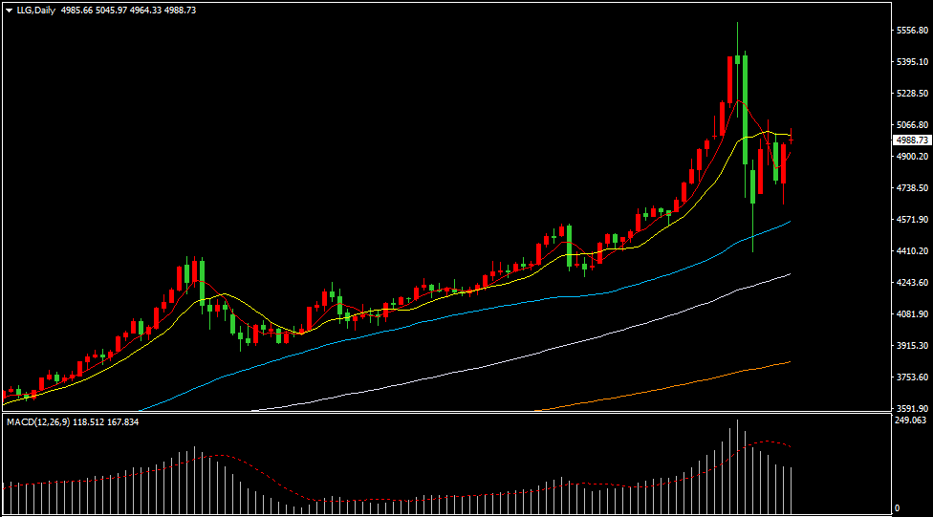Click the MACD scale zero label
933x517 pixels.
[898, 508]
